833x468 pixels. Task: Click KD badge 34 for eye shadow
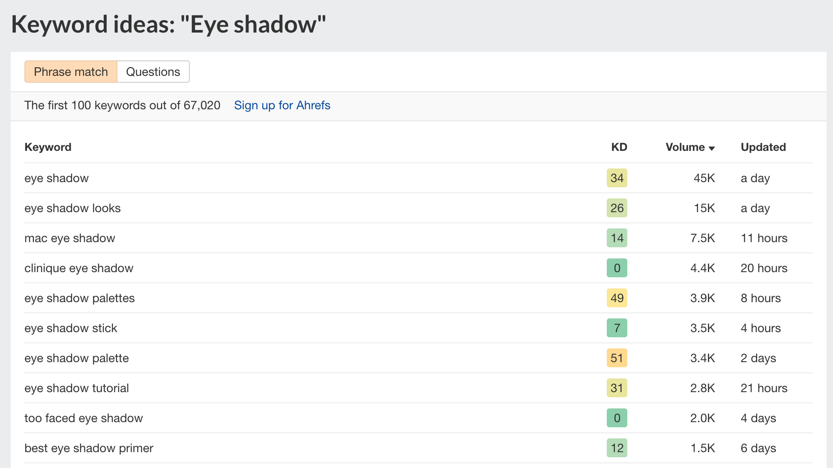[x=617, y=178]
